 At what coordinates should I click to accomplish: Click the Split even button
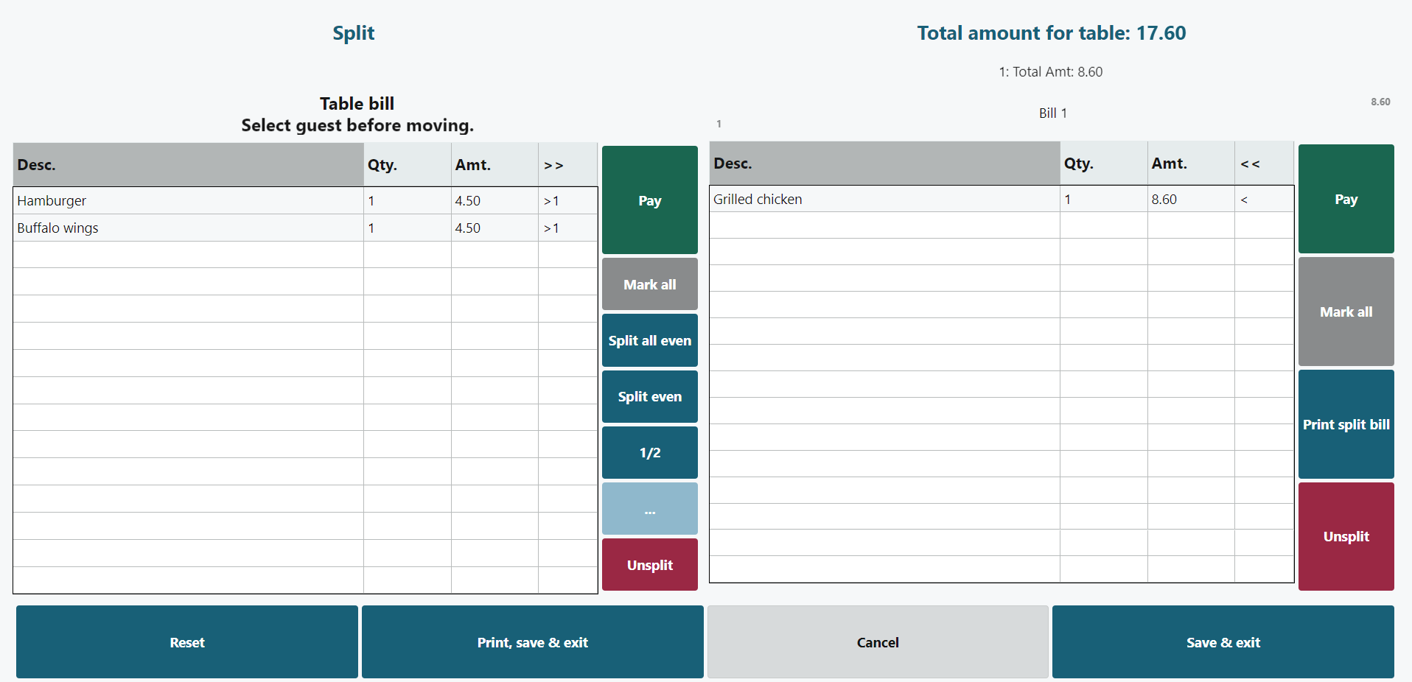pos(649,396)
